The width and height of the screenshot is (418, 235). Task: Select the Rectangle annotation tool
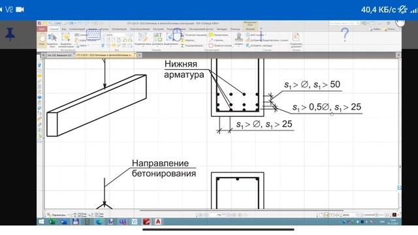[x=221, y=46]
